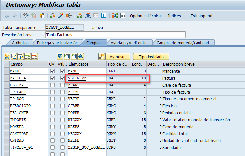The width and height of the screenshot is (245, 156).
Task: Run the syntax Check icon
Action: (x=53, y=15)
